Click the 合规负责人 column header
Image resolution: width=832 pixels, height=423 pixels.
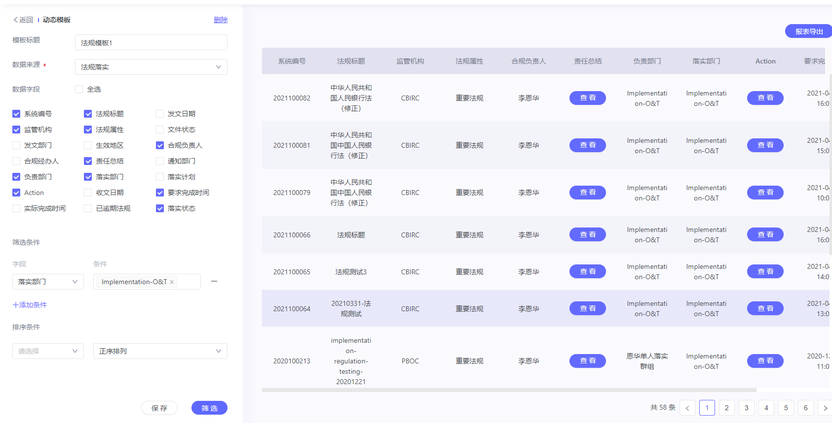coord(529,61)
